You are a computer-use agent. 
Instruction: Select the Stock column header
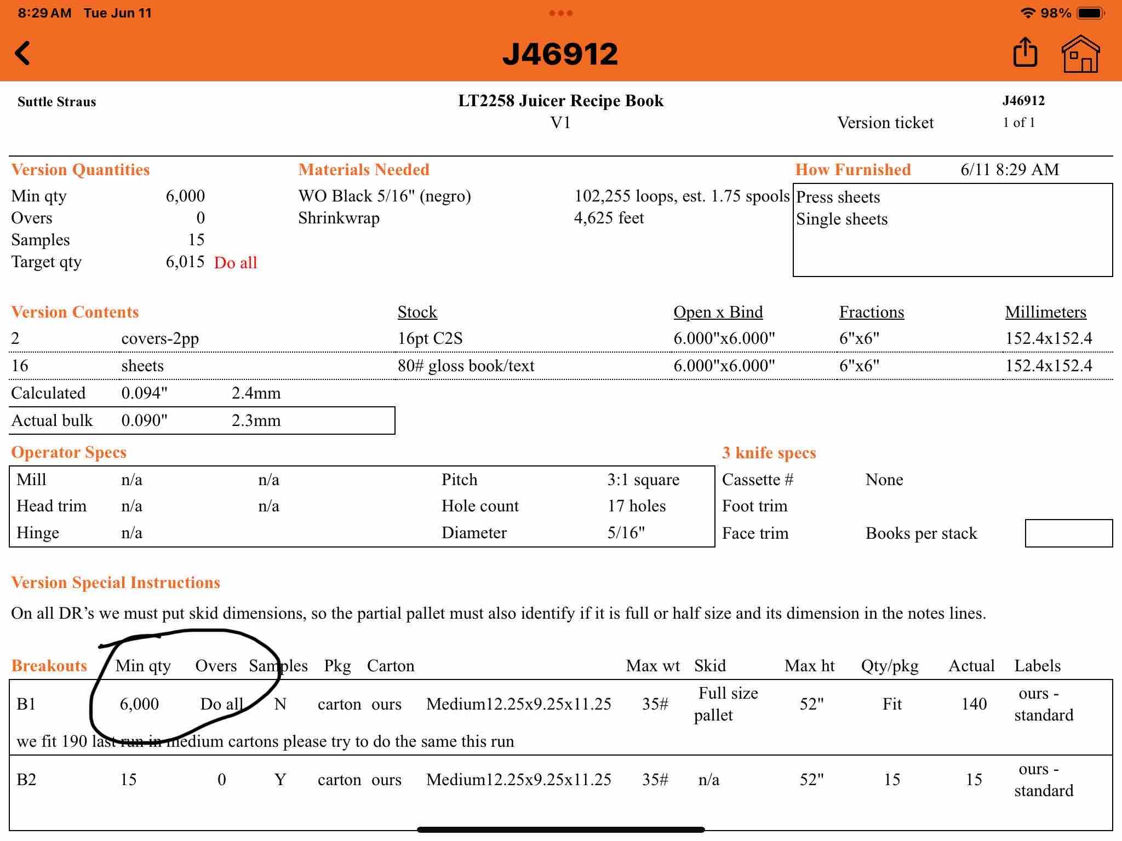(x=417, y=312)
